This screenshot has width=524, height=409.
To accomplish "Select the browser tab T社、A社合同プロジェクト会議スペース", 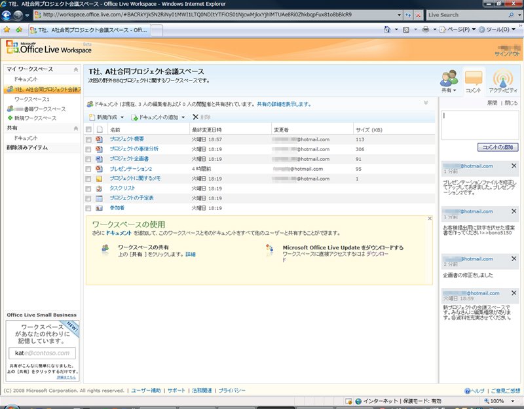I will point(89,30).
